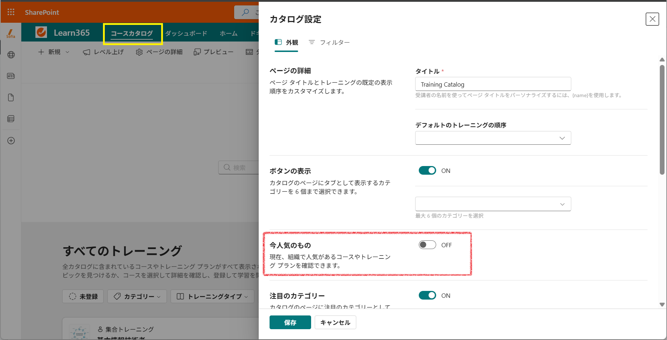Open the category selection dropdown under ボタンの表示
Screen dimensions: 667x340
click(x=493, y=204)
